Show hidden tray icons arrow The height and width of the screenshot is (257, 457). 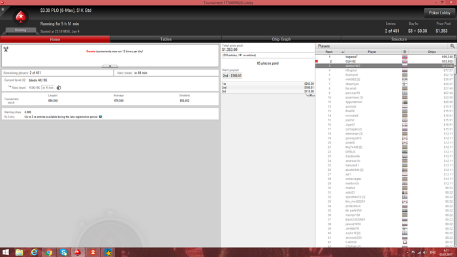407,252
